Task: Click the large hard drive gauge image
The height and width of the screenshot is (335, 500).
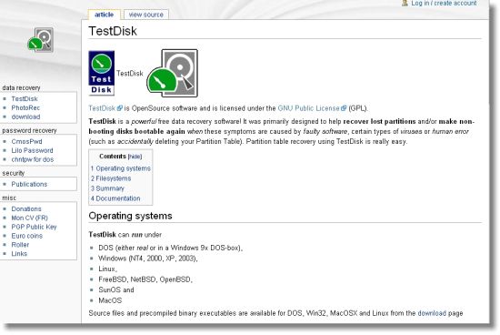Action: click(x=172, y=73)
